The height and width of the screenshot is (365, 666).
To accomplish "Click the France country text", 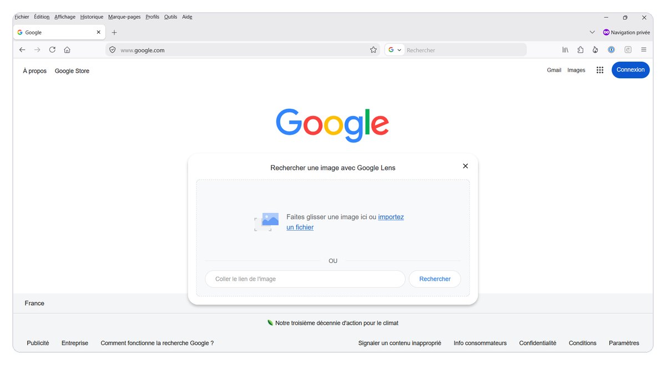I will (x=34, y=303).
